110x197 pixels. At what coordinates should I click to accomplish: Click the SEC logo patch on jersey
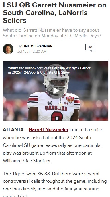[50, 103]
